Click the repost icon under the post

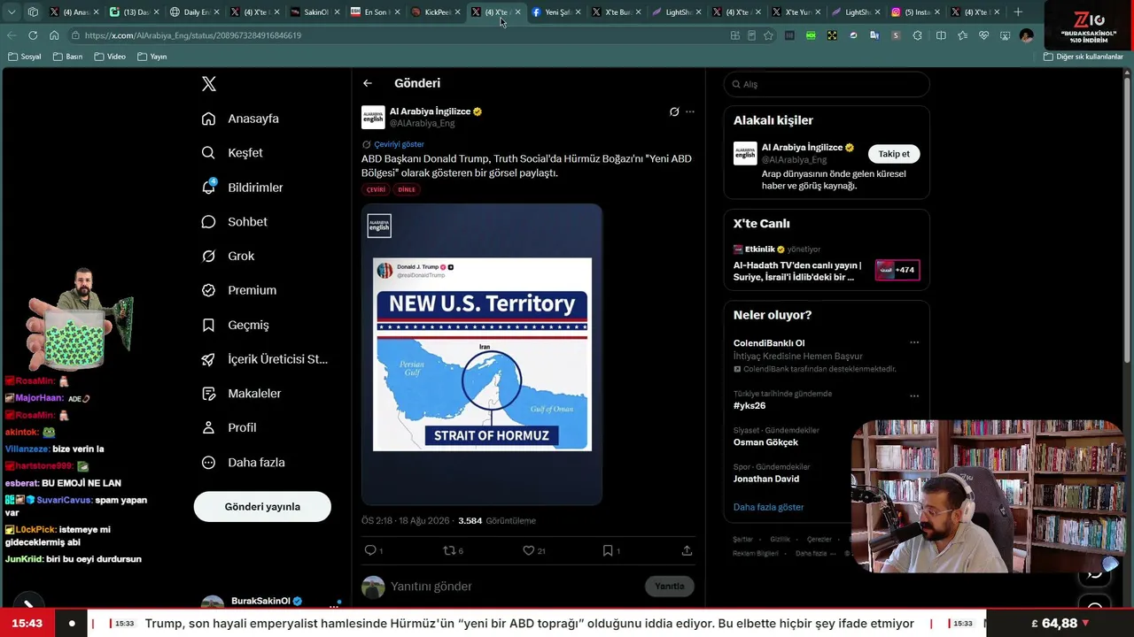pyautogui.click(x=448, y=550)
